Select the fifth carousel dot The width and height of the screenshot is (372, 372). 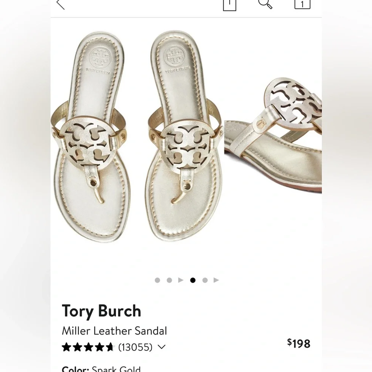tap(205, 280)
